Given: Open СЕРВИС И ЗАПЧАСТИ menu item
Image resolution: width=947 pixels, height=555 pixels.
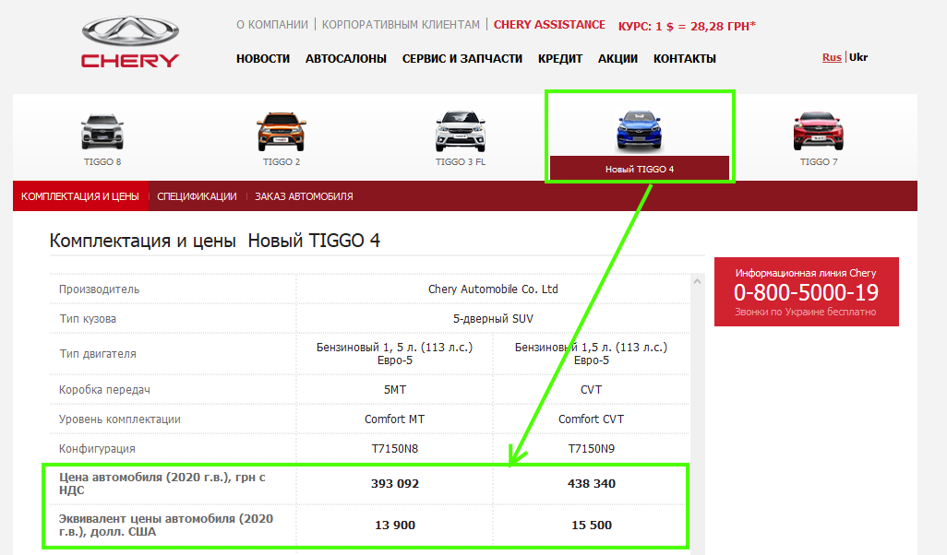Looking at the screenshot, I should (x=462, y=58).
